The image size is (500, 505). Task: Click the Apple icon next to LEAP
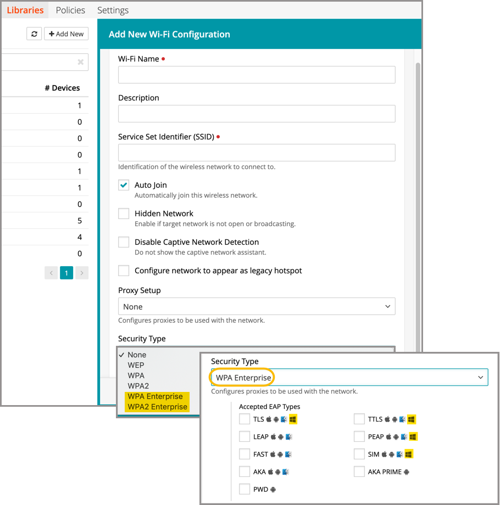(x=274, y=437)
